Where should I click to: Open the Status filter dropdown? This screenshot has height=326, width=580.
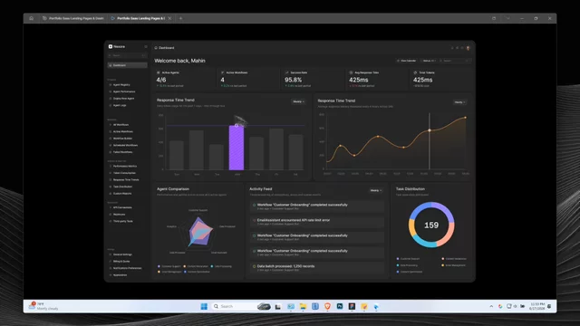pos(429,61)
